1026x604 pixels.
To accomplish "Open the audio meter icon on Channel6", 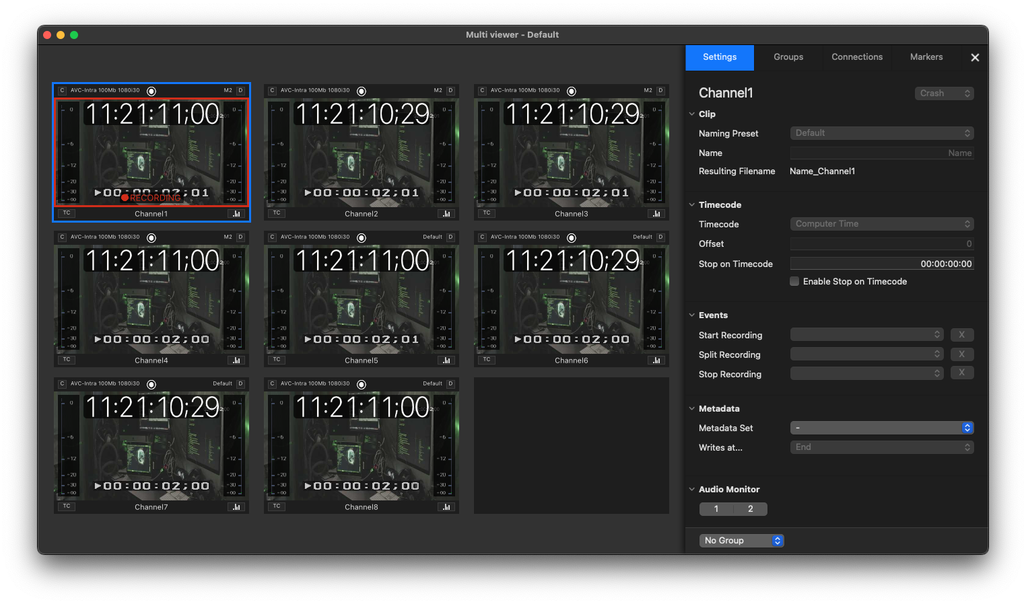I will click(656, 361).
